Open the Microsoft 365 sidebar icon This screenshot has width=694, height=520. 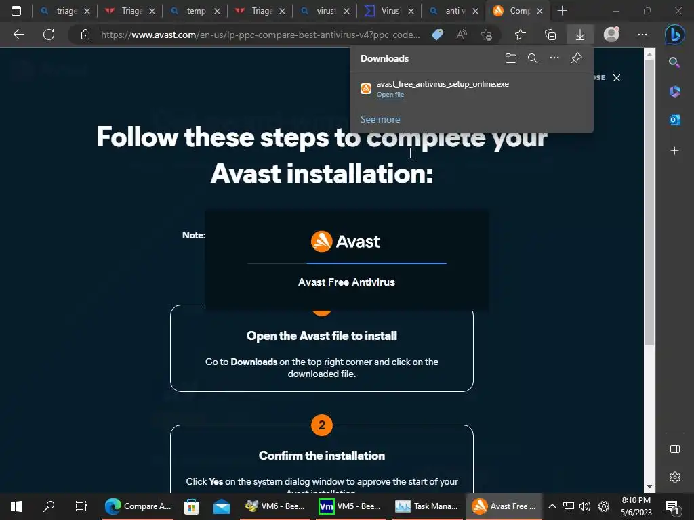(674, 91)
